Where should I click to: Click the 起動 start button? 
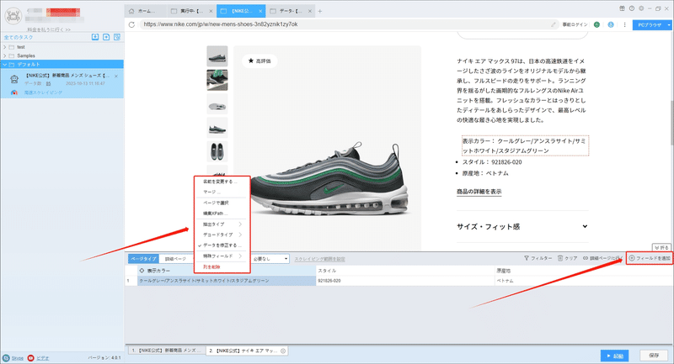(615, 356)
